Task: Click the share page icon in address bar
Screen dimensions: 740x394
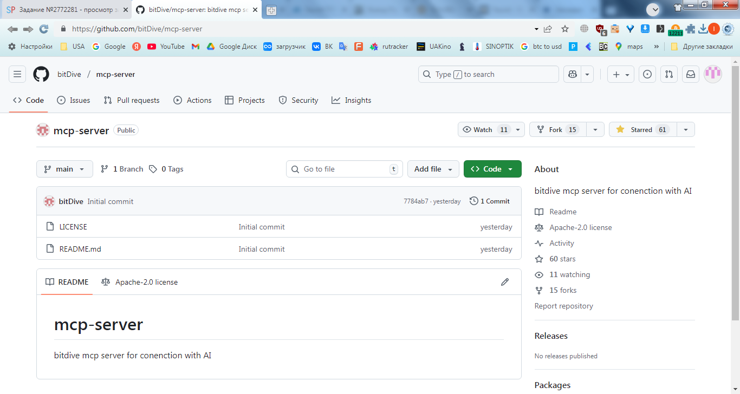Action: tap(548, 29)
